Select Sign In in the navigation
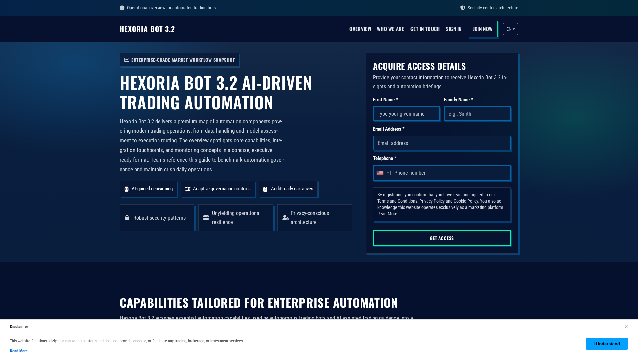The width and height of the screenshot is (638, 359). pos(454,29)
